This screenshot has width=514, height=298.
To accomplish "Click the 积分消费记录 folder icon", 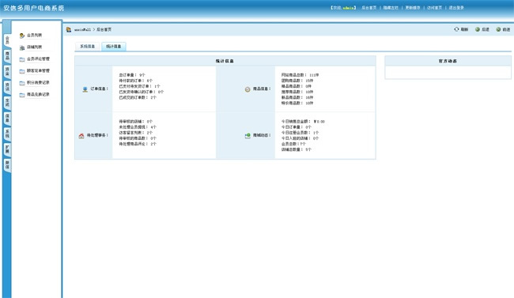I will tap(22, 83).
